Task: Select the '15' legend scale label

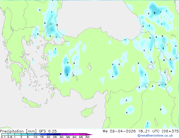Action: (42, 137)
